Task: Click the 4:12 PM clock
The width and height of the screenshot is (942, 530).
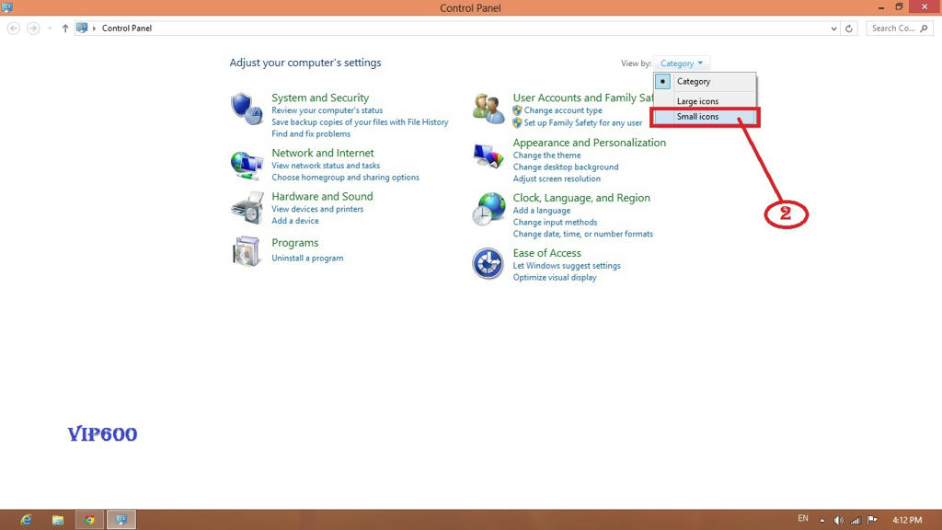Action: click(x=906, y=521)
